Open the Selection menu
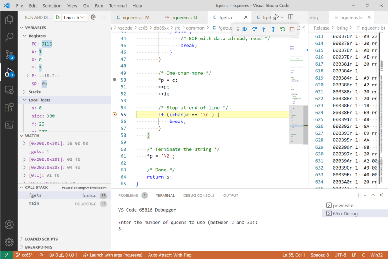 52,5
